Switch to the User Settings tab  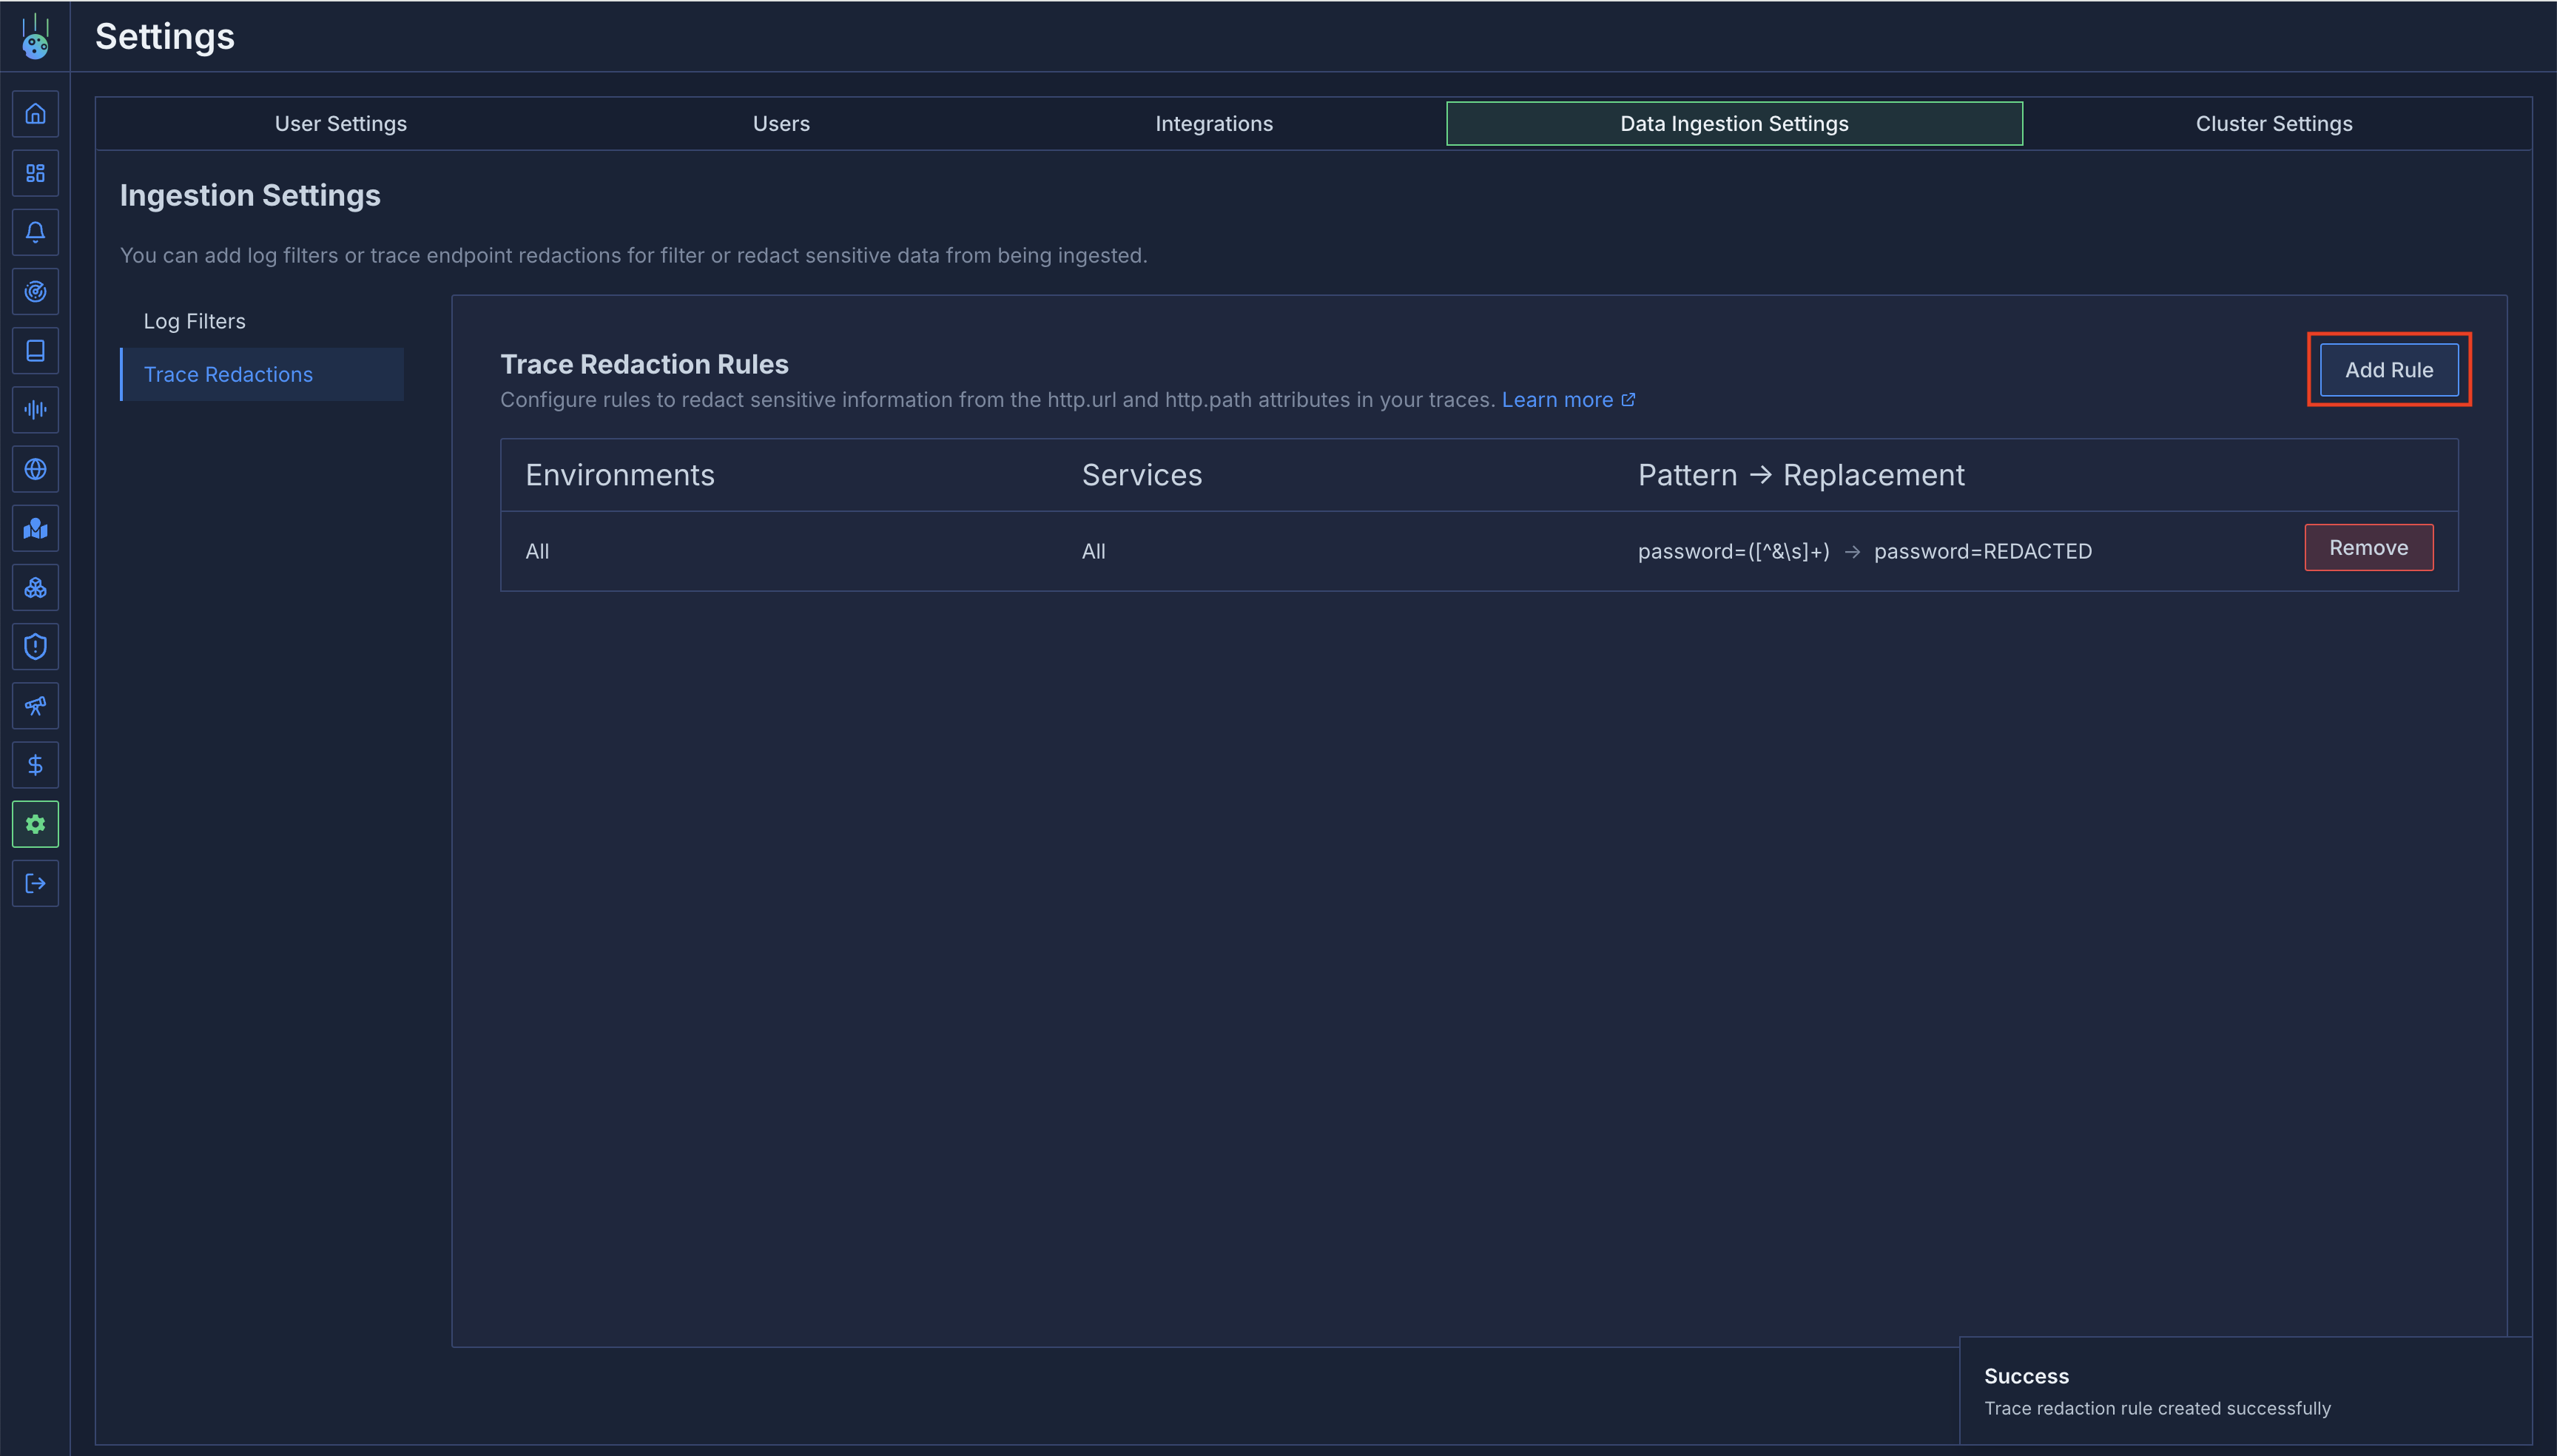(x=340, y=124)
